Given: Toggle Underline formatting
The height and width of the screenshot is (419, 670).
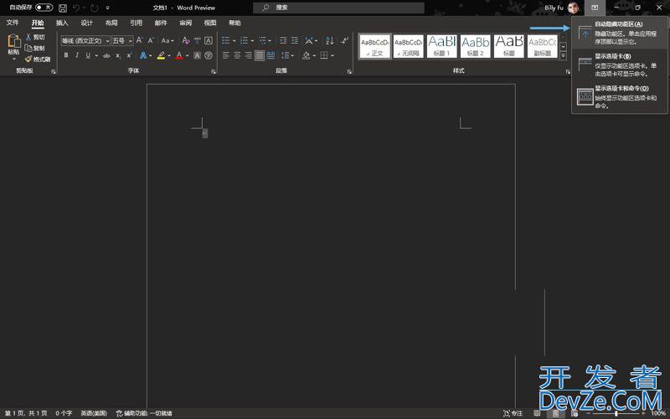Looking at the screenshot, I should (88, 55).
